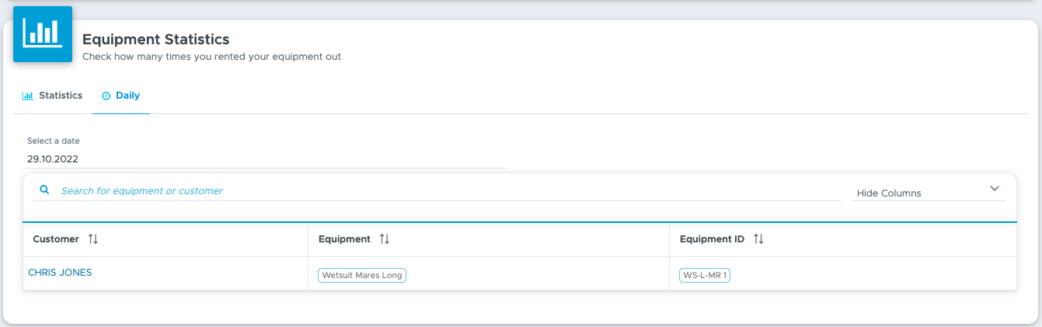Click the WS-L-MR 1 equipment ID tag
Viewport: 1042px width, 327px height.
705,275
